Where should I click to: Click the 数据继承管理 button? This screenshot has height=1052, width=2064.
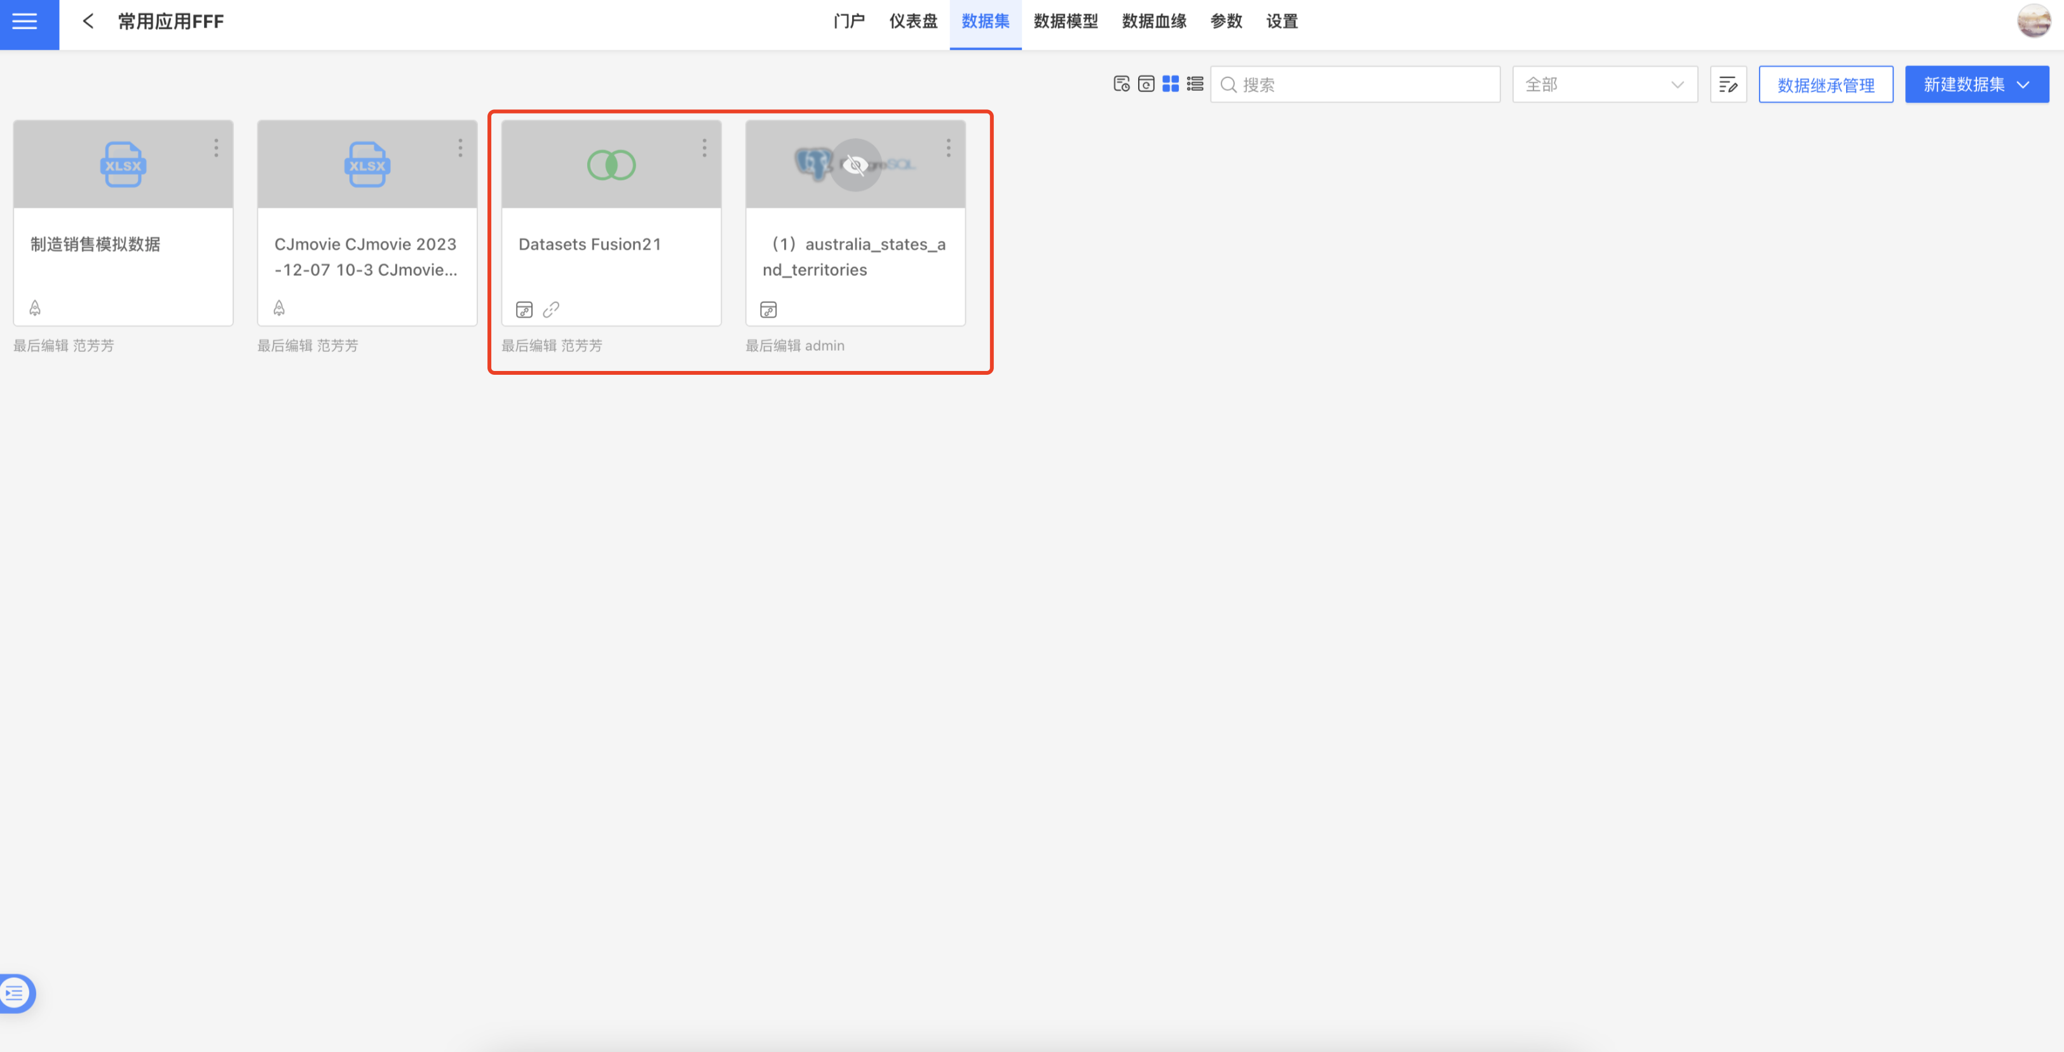click(1825, 85)
